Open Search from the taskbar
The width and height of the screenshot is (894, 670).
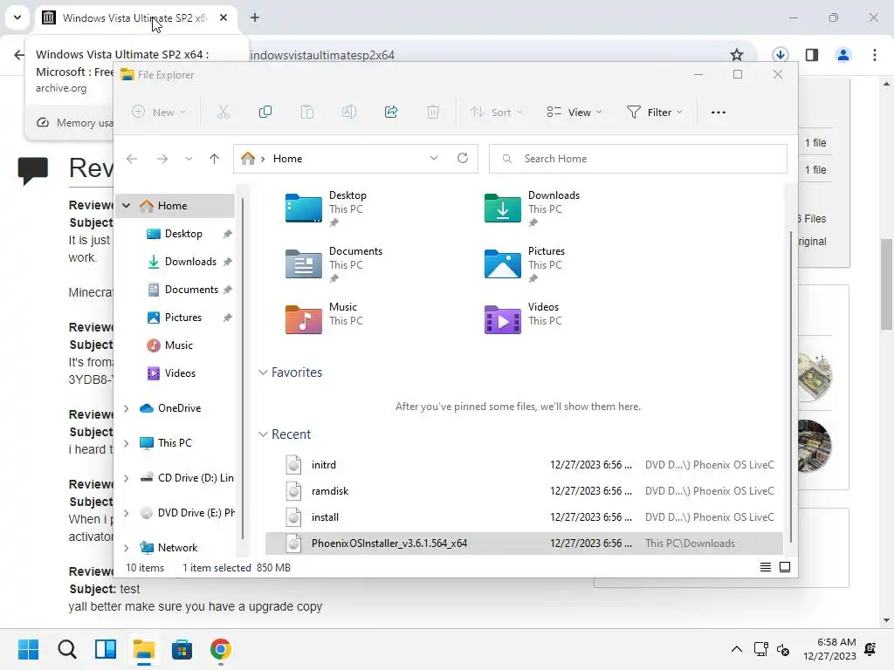(x=67, y=649)
